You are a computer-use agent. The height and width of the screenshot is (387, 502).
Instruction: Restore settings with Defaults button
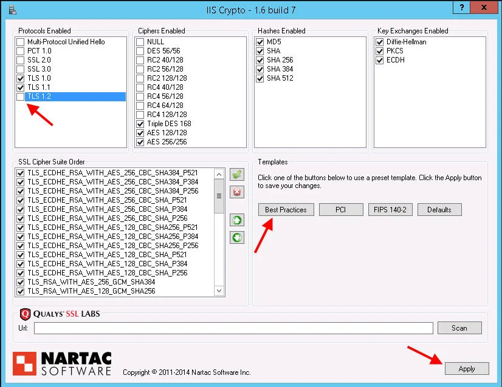point(439,210)
